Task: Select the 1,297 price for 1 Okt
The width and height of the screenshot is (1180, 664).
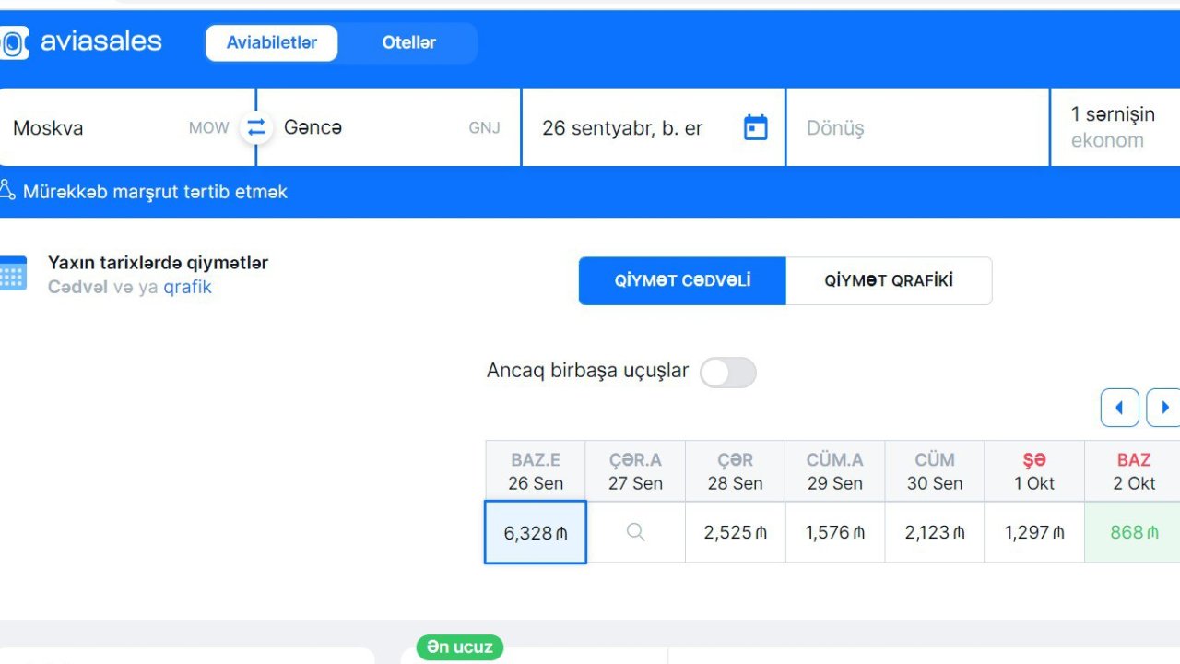Action: pyautogui.click(x=1034, y=532)
